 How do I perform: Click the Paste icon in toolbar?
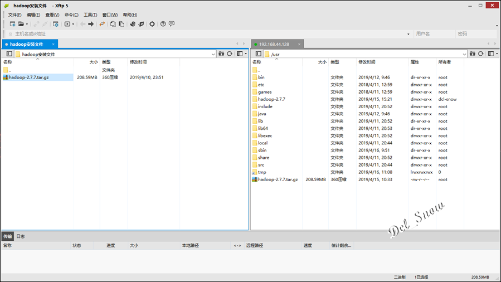coord(121,24)
